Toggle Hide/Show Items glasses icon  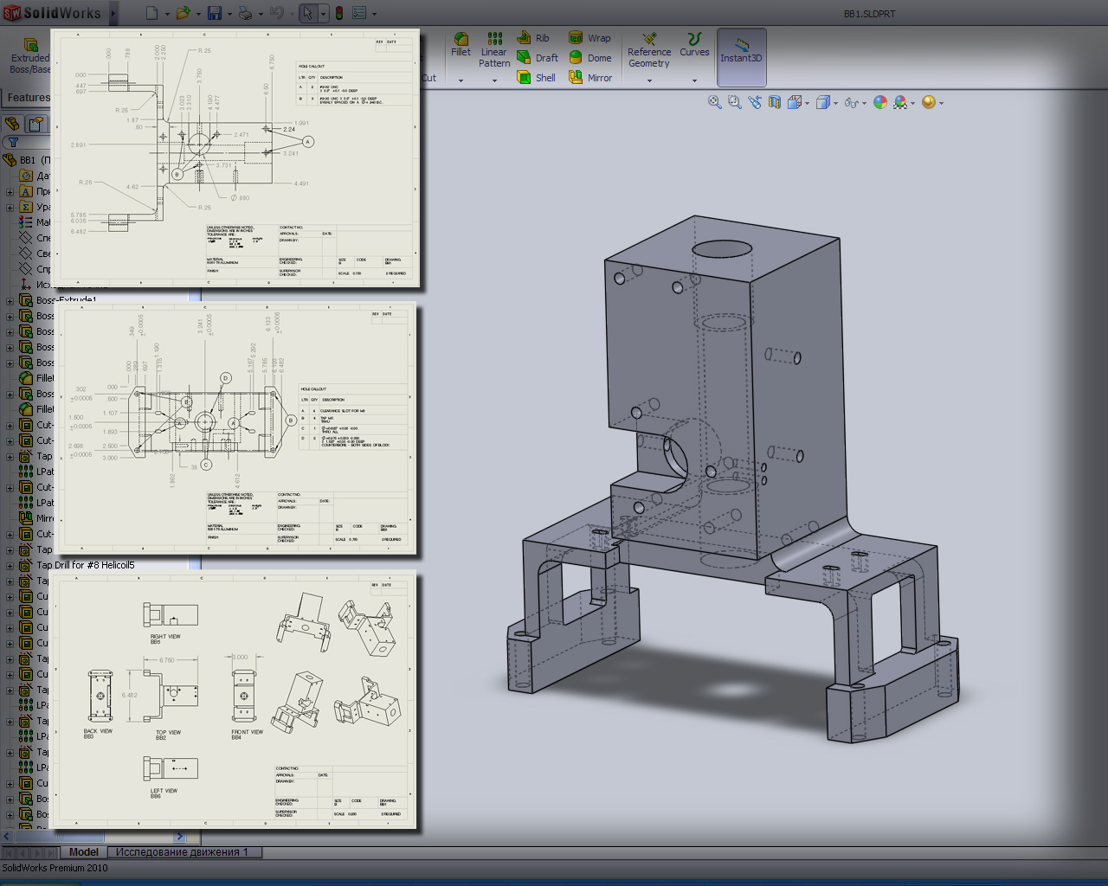[852, 102]
